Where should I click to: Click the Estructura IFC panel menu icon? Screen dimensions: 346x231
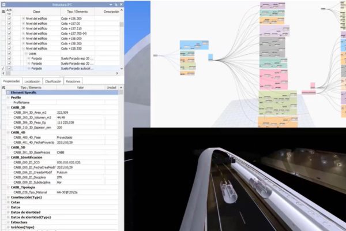pyautogui.click(x=3, y=4)
